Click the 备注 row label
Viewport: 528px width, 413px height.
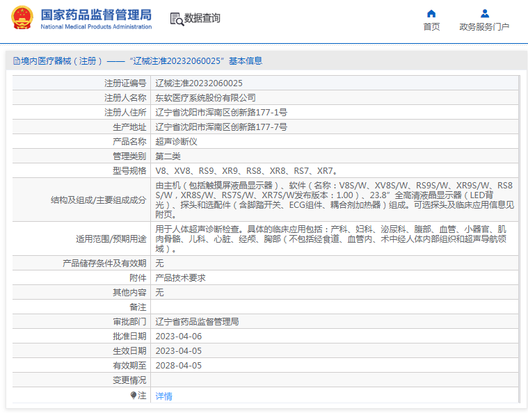click(x=138, y=307)
